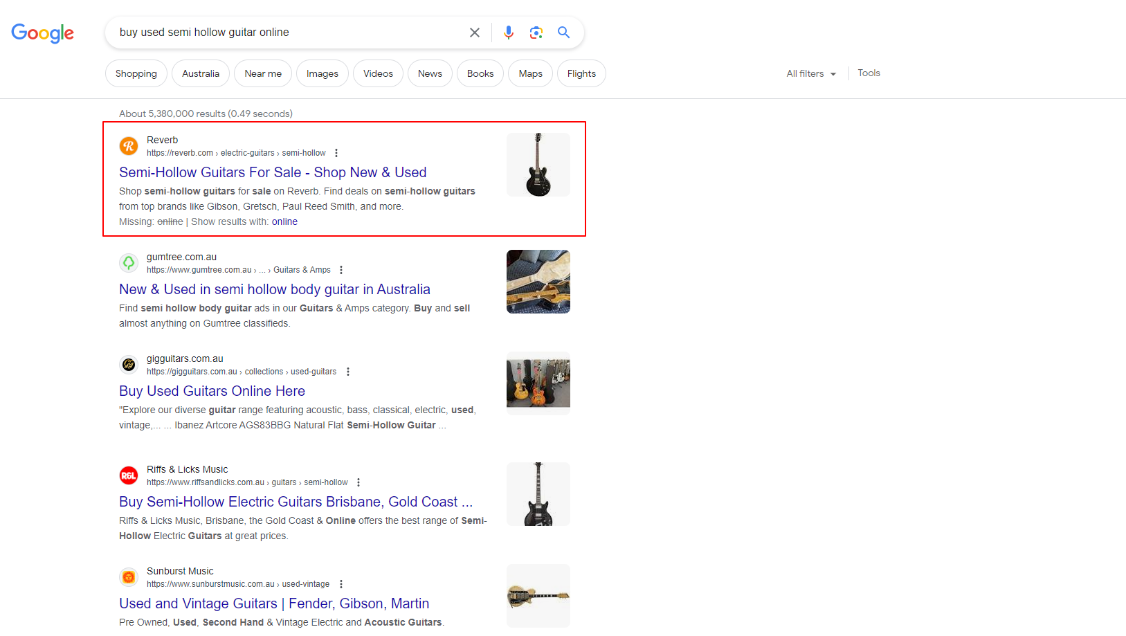
Task: Open 'New & Used in semi hollow body guitar in Australia'
Action: 275,289
